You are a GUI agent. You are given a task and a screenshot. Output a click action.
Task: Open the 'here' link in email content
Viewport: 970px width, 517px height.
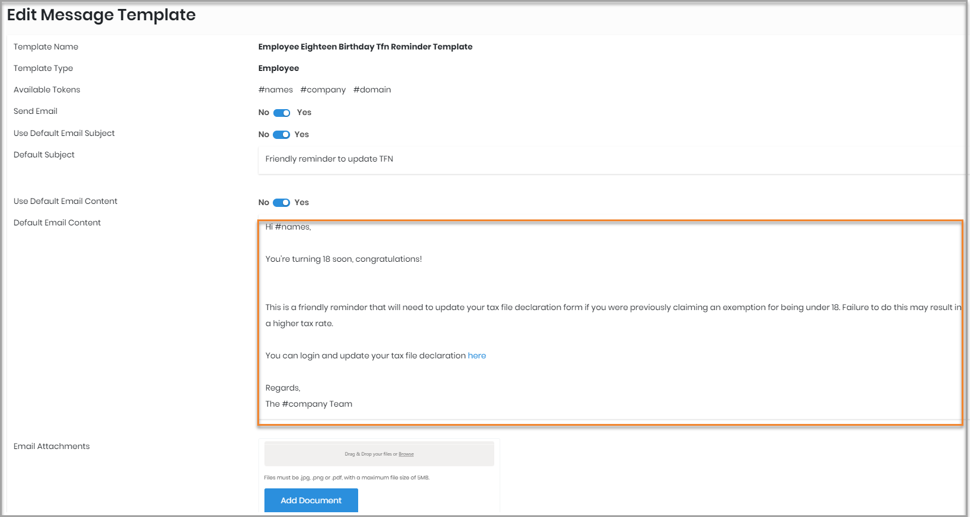pos(476,356)
